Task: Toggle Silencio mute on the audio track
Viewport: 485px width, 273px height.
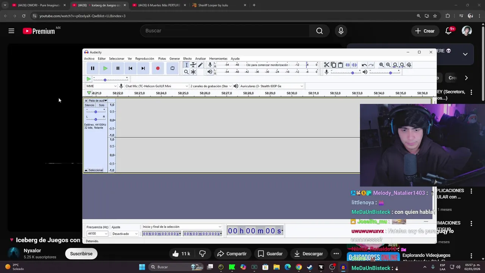Action: (89, 105)
